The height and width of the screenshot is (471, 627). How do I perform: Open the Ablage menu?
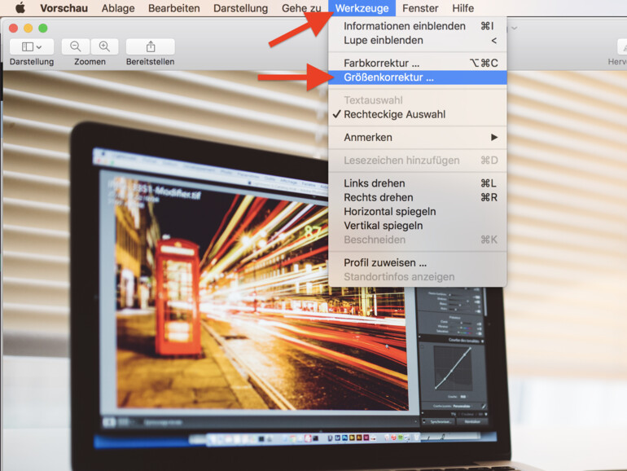point(118,8)
